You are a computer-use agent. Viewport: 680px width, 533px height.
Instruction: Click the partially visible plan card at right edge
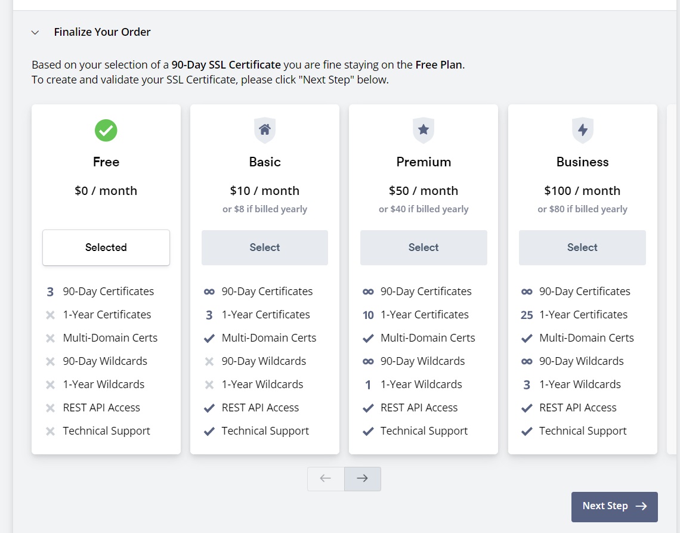coord(672,279)
